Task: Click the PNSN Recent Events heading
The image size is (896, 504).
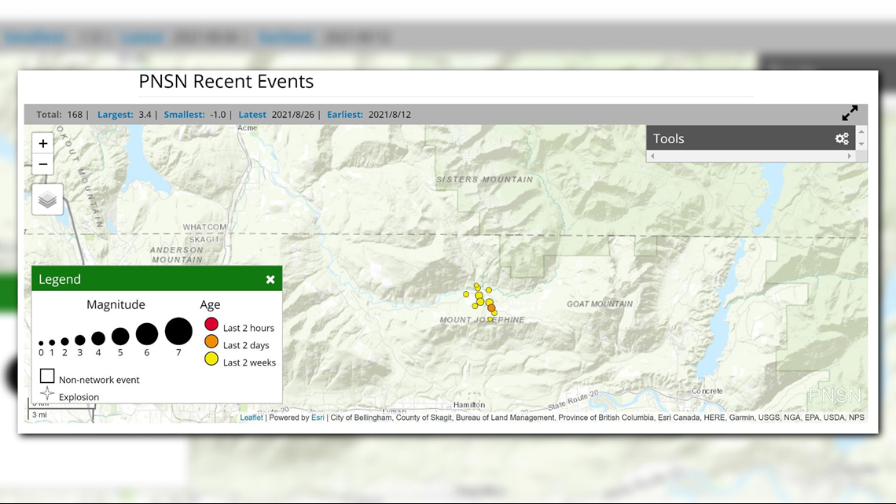Action: [x=226, y=81]
